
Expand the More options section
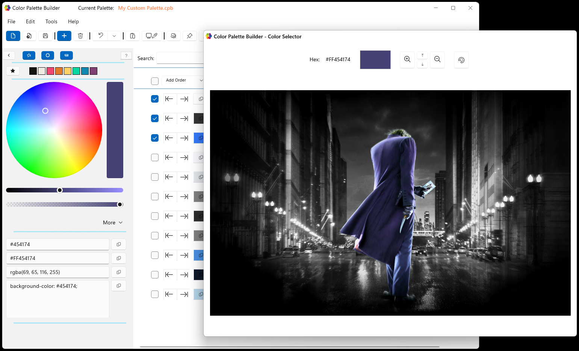click(113, 222)
